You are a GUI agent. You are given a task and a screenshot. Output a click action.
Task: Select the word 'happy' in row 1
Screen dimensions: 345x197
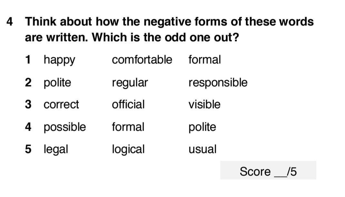[59, 60]
